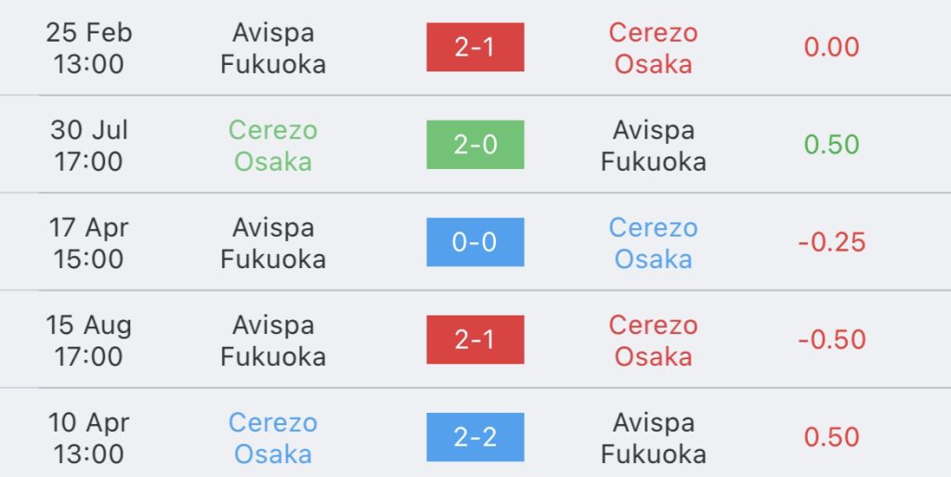Select Avispa Fukuoka in the 15 Aug row

point(273,341)
